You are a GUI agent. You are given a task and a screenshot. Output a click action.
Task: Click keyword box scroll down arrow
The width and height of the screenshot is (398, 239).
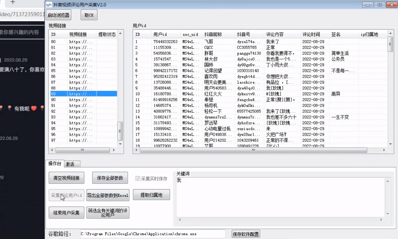(x=387, y=214)
